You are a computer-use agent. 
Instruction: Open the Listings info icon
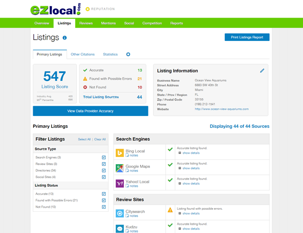pyautogui.click(x=64, y=38)
